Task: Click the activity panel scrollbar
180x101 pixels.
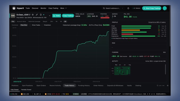Action: pos(165,69)
